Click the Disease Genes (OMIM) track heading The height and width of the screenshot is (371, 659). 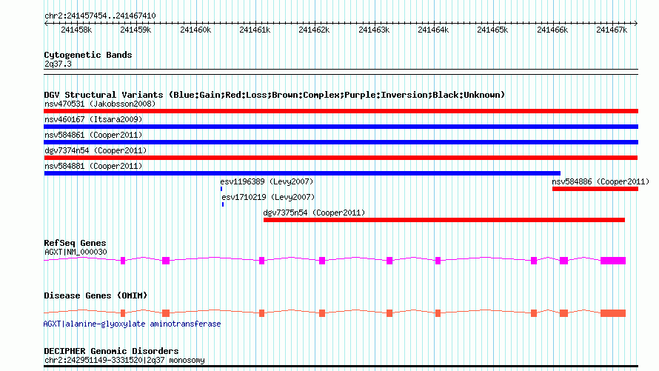click(96, 295)
